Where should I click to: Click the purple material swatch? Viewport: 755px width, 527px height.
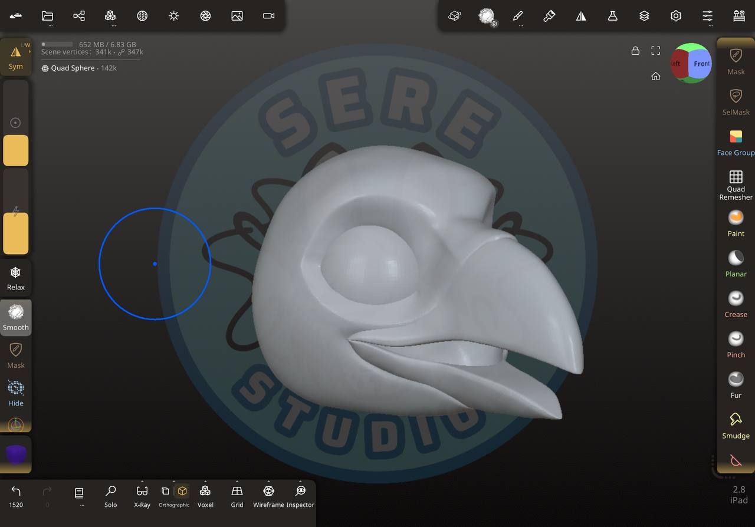pyautogui.click(x=16, y=454)
